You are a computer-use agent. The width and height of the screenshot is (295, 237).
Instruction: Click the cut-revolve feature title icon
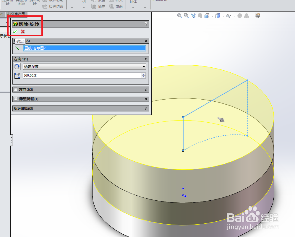pos(15,24)
